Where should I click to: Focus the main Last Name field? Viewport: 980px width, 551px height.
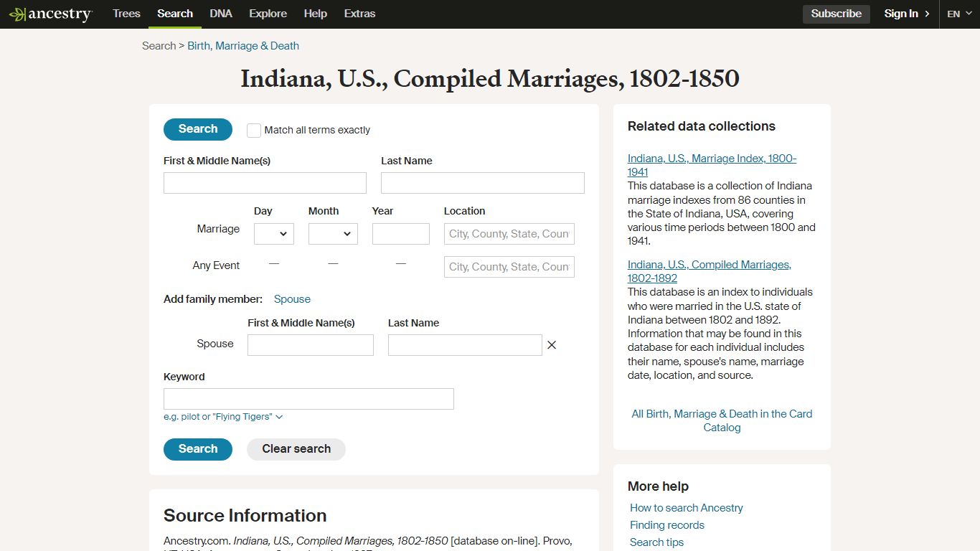[x=483, y=183]
